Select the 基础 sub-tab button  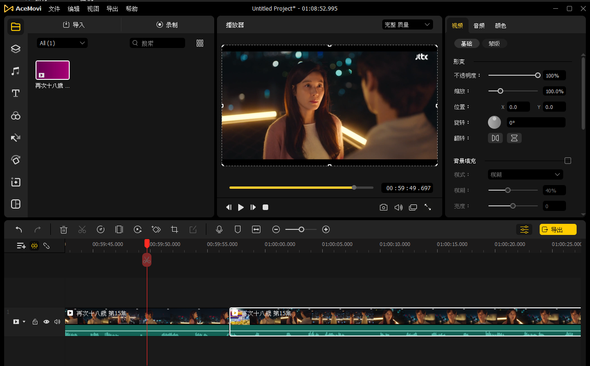click(x=466, y=43)
